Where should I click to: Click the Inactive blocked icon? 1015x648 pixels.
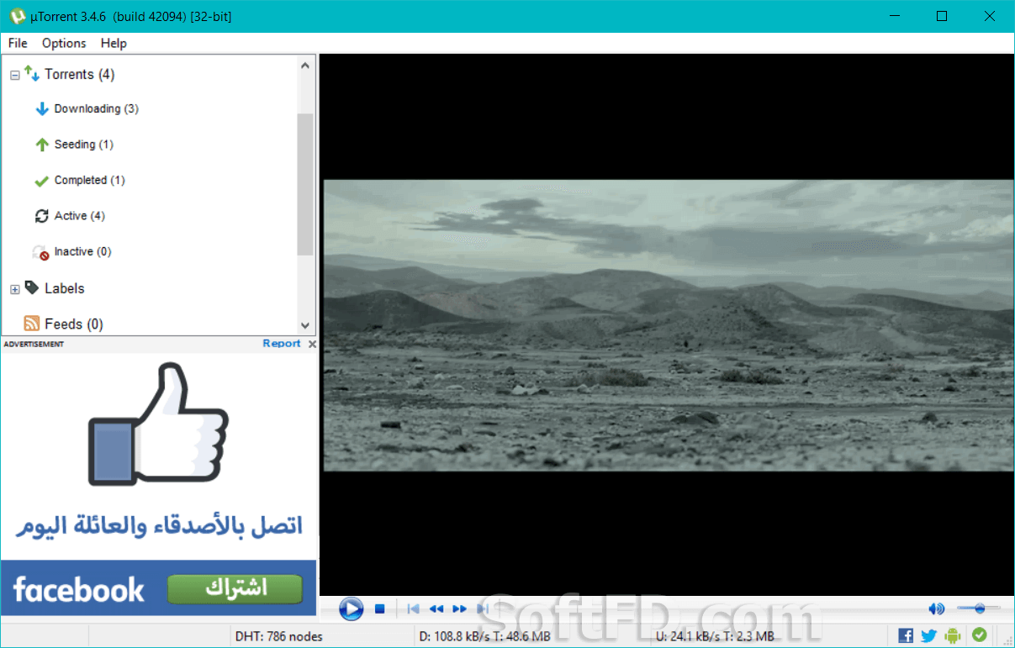(x=40, y=252)
